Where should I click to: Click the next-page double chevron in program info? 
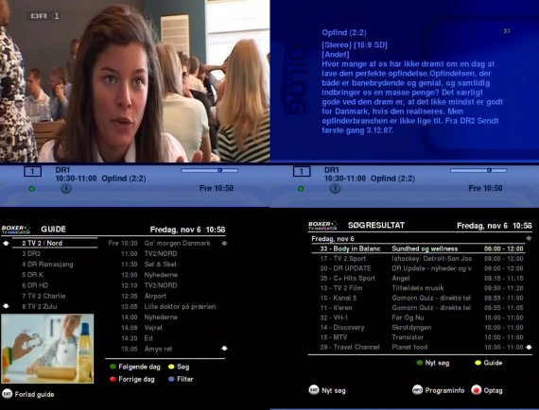click(507, 31)
